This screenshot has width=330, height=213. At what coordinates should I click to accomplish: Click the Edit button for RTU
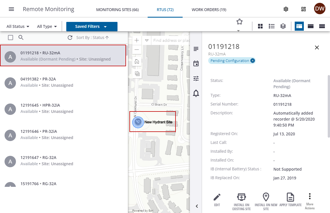click(217, 200)
